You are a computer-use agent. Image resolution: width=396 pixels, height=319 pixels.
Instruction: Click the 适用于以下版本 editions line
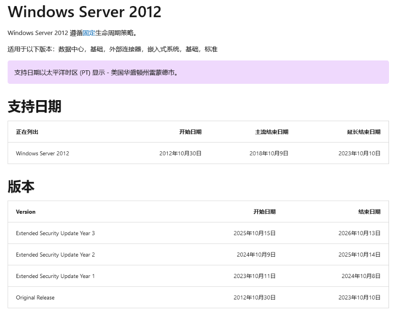112,49
